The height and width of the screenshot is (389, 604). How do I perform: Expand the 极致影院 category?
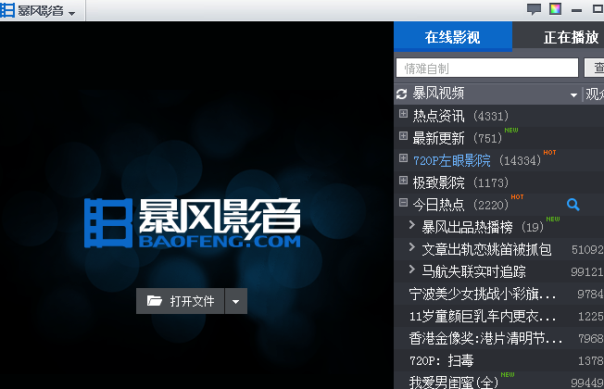click(403, 181)
